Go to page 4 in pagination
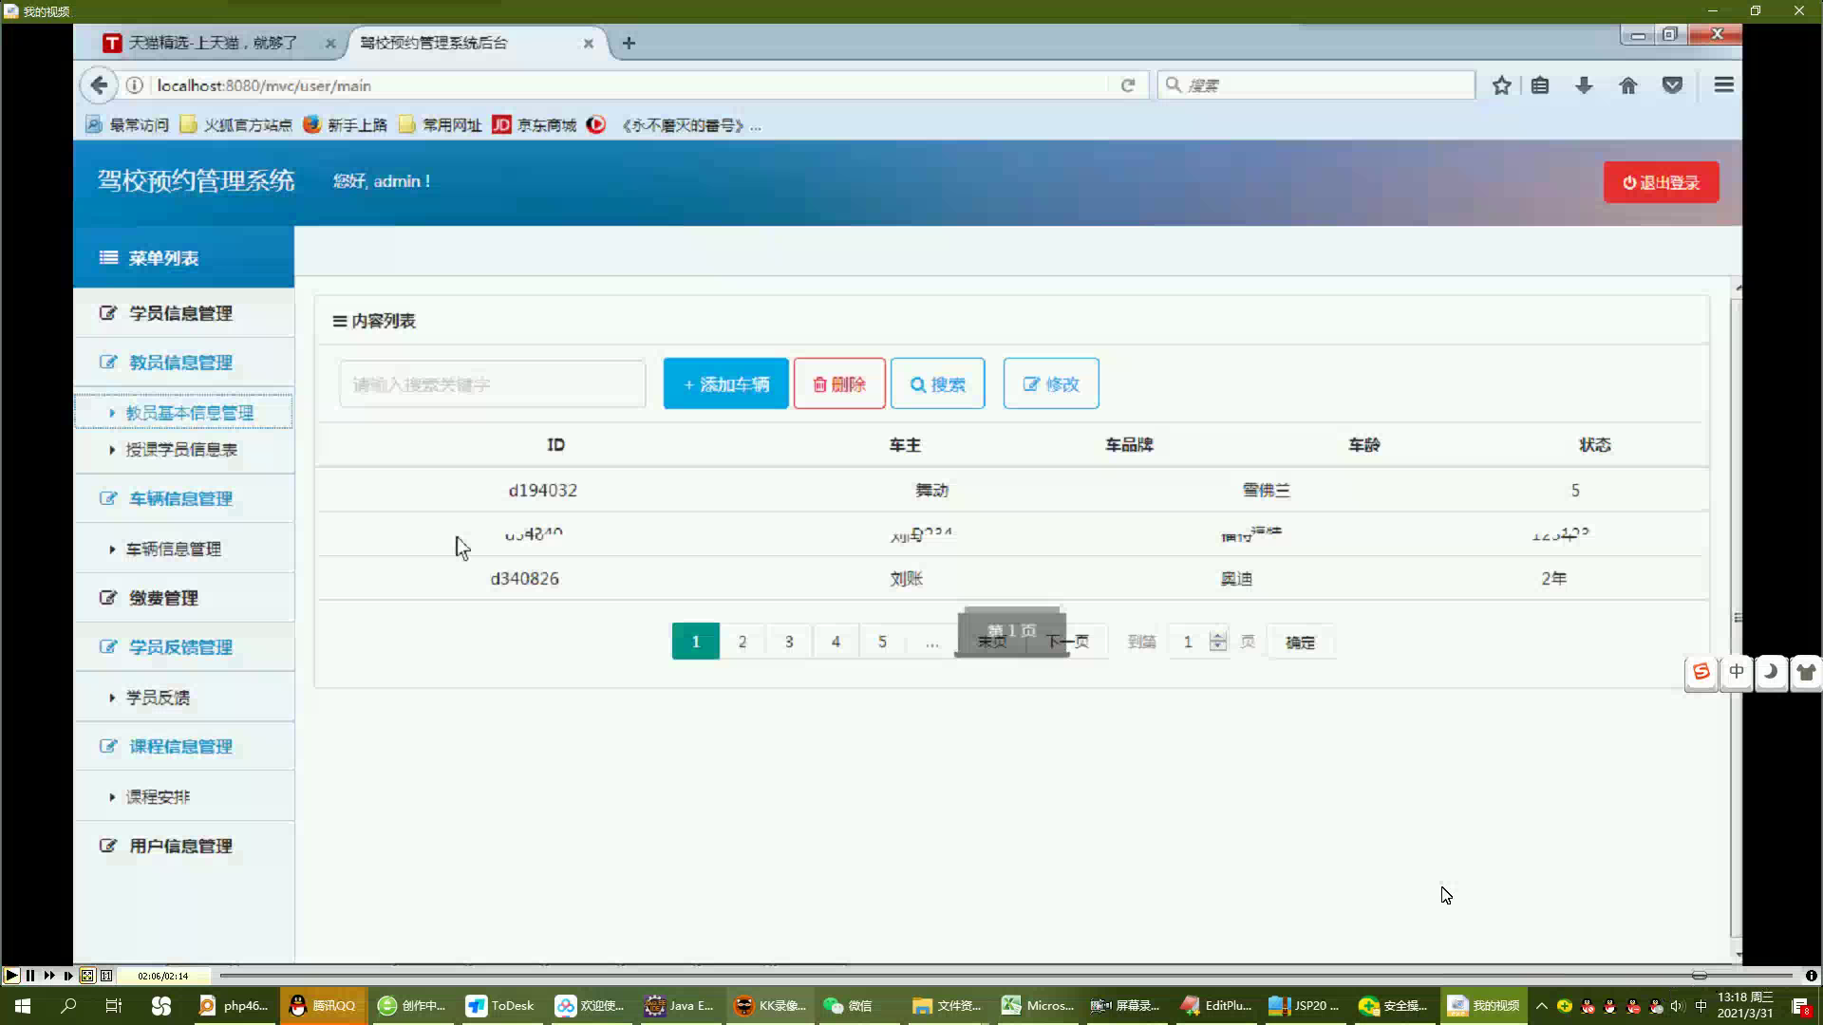Image resolution: width=1823 pixels, height=1025 pixels. 836,642
